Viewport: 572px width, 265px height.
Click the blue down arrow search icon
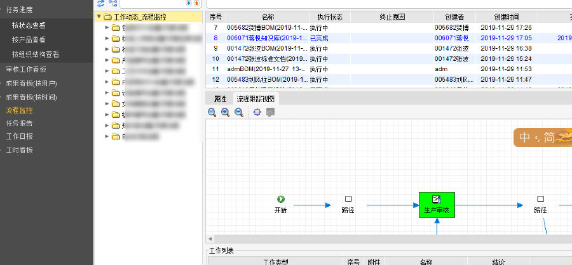(189, 3)
